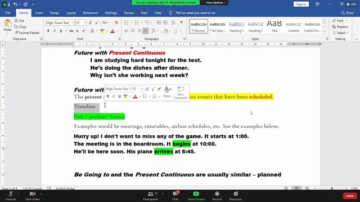Apply the Title style
This screenshot has width=360, height=202.
[274, 26]
